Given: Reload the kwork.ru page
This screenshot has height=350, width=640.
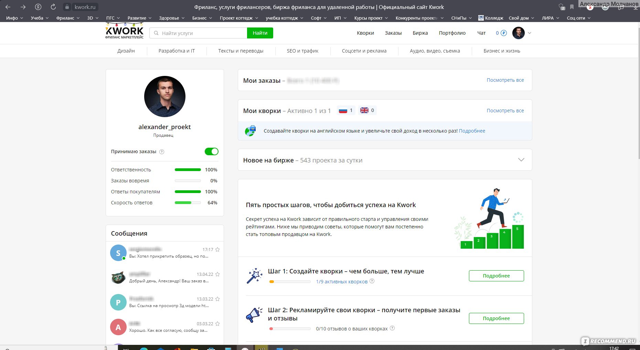Looking at the screenshot, I should pos(53,7).
